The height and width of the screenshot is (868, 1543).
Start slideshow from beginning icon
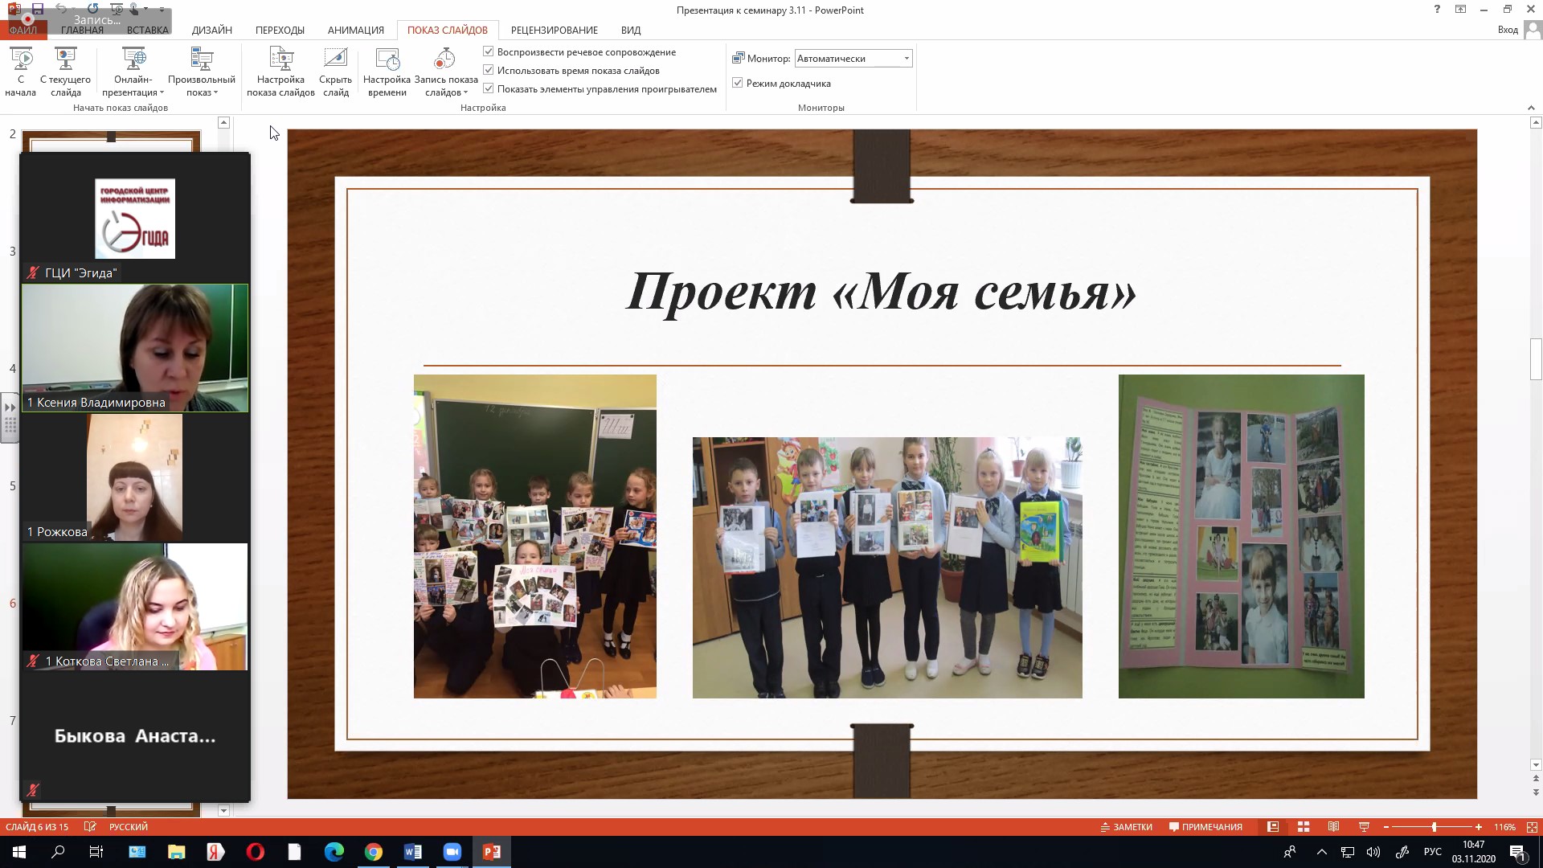coord(20,59)
